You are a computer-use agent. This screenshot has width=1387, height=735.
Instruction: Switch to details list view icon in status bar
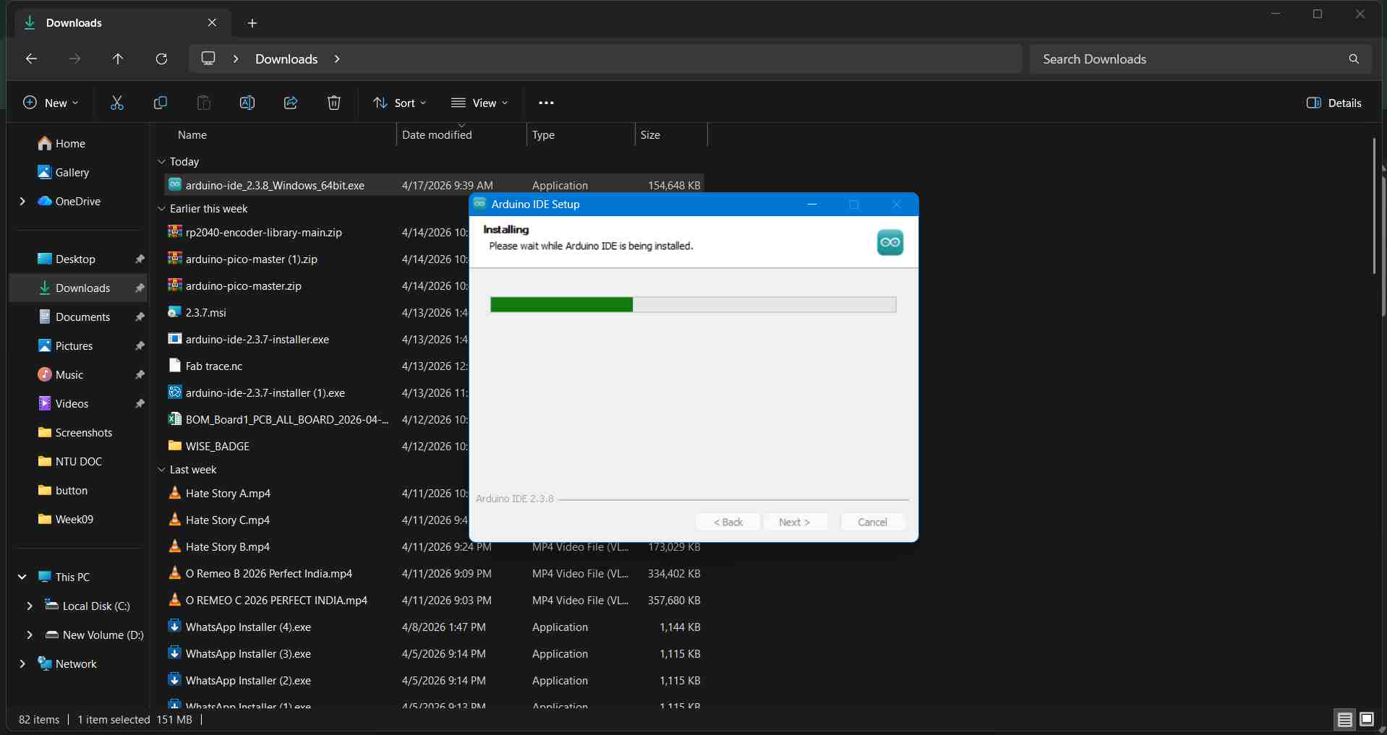pos(1344,719)
